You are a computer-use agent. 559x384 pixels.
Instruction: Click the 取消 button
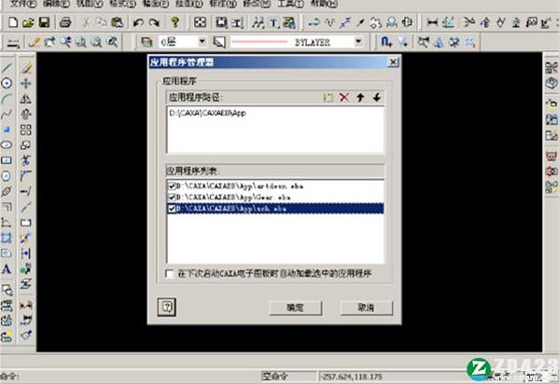(x=366, y=308)
